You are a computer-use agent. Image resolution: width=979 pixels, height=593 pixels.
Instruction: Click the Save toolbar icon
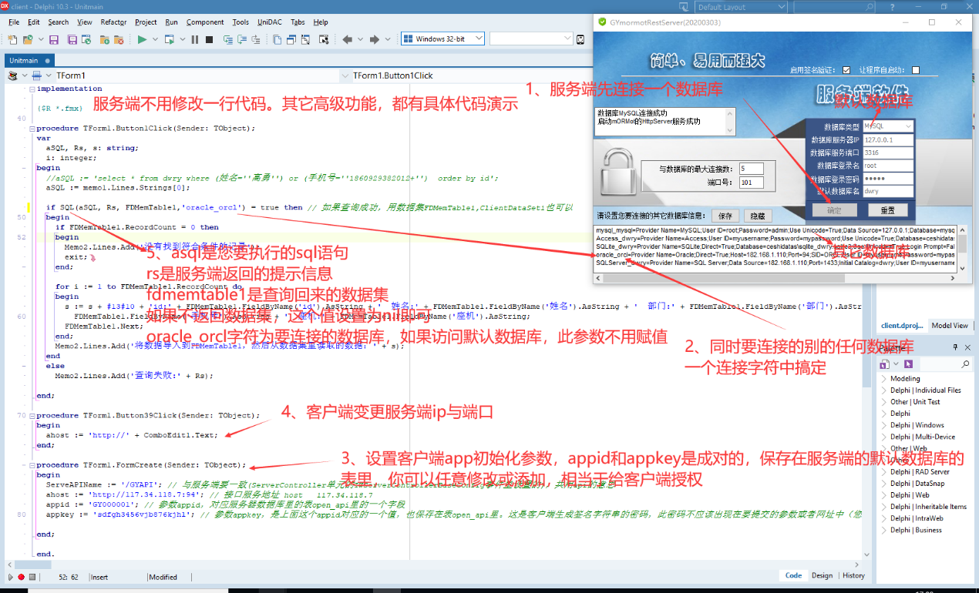54,39
